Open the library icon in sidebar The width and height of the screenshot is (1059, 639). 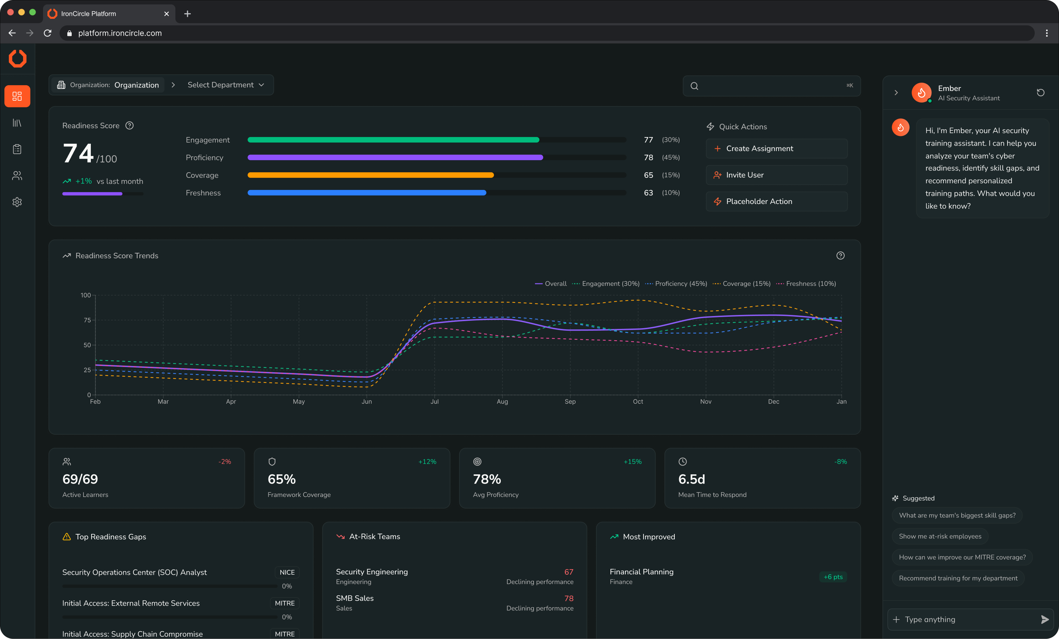[17, 123]
